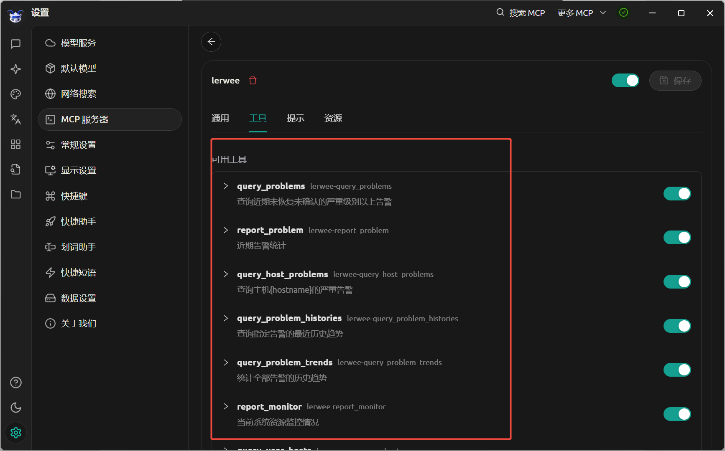Open 模型服务 settings section
This screenshot has width=725, height=451.
(x=110, y=43)
